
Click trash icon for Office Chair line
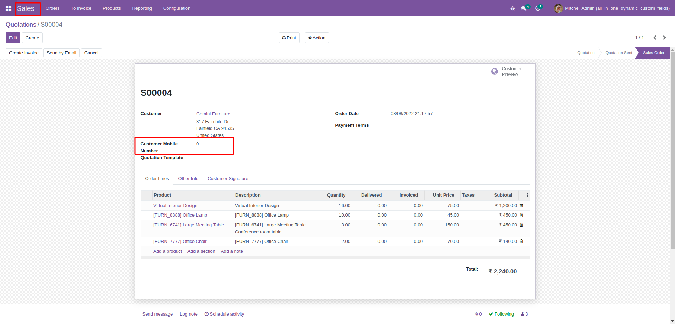[x=521, y=242]
